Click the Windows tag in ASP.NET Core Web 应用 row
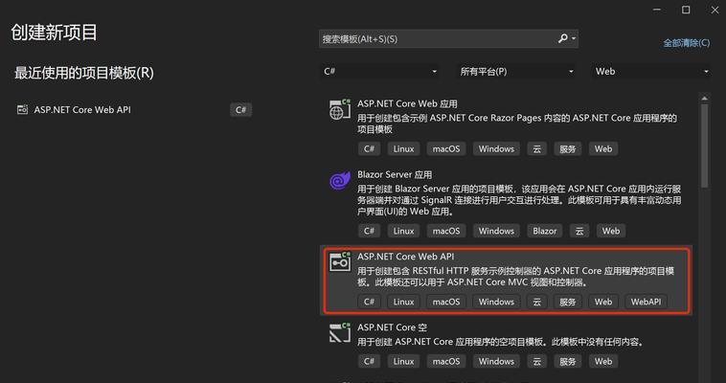 496,148
